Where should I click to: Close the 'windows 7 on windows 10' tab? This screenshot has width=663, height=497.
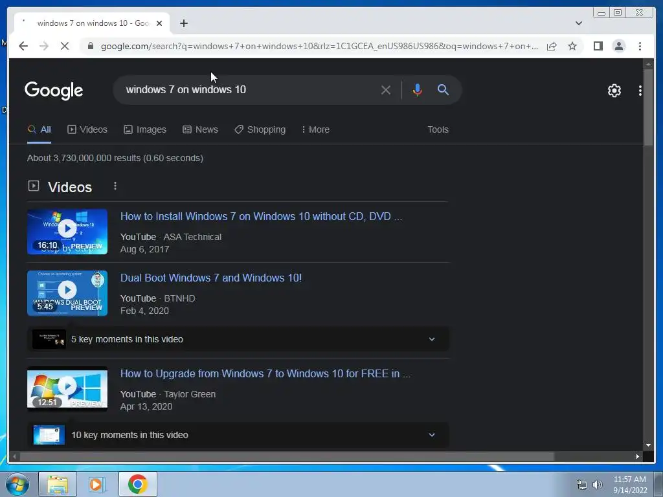click(x=159, y=23)
